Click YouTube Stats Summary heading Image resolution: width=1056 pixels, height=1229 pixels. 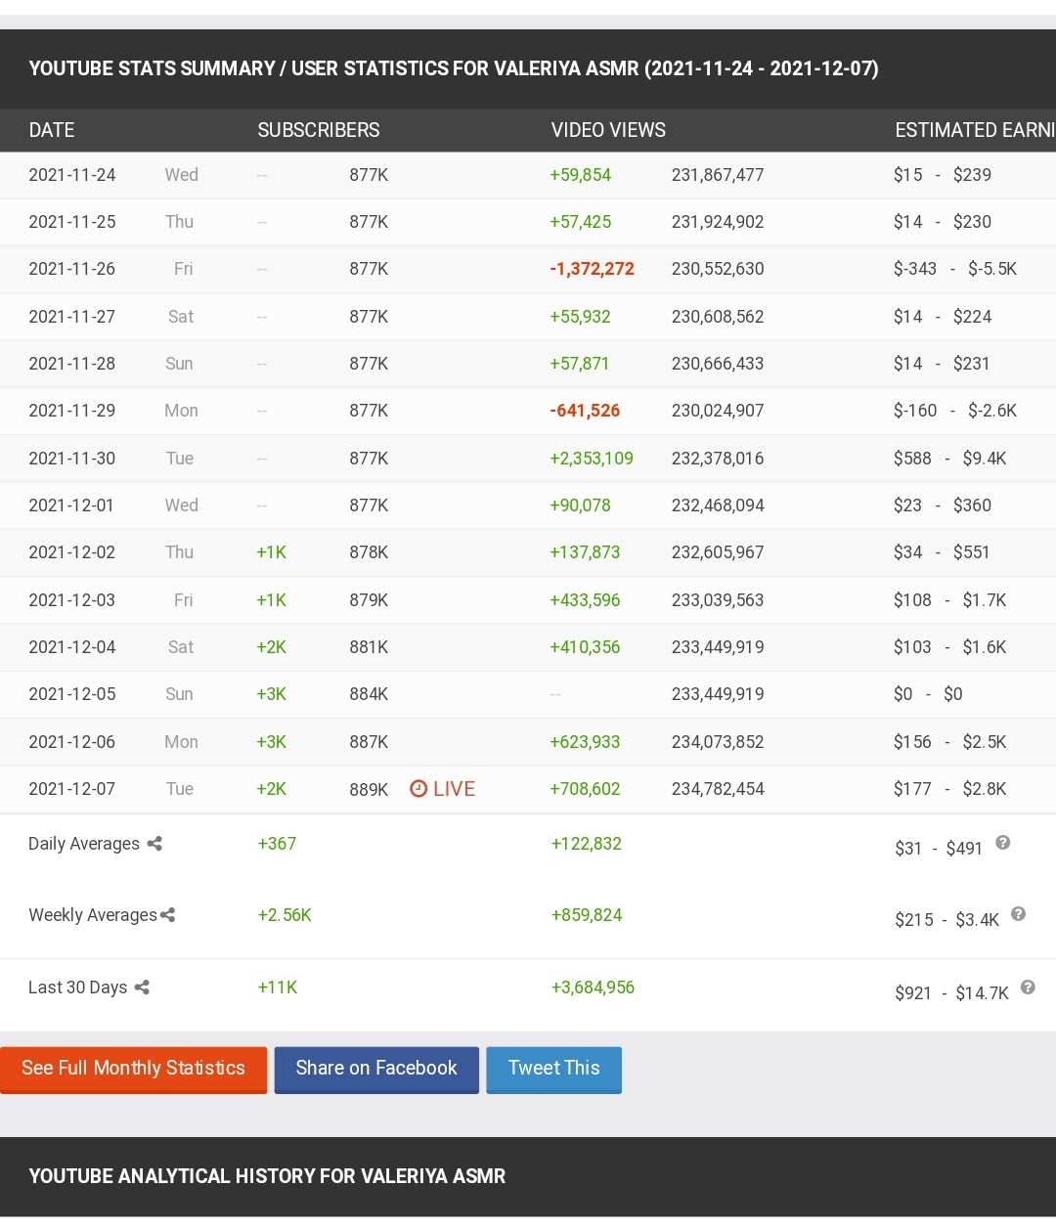click(x=454, y=68)
